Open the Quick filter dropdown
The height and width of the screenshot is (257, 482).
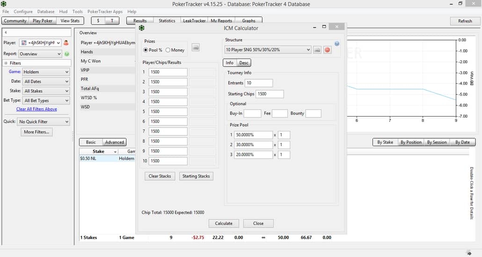44,122
